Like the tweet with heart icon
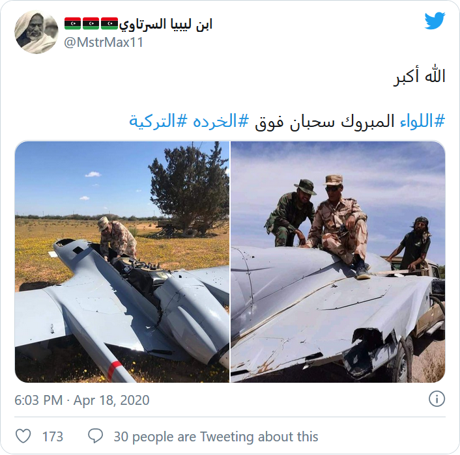This screenshot has width=460, height=455. [x=23, y=435]
